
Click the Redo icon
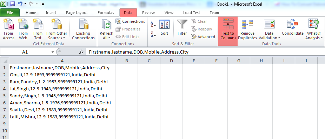click(x=31, y=4)
